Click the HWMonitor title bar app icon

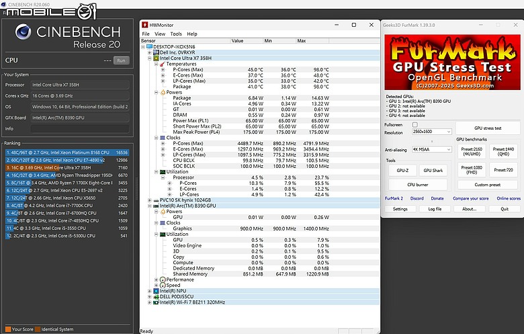[144, 25]
